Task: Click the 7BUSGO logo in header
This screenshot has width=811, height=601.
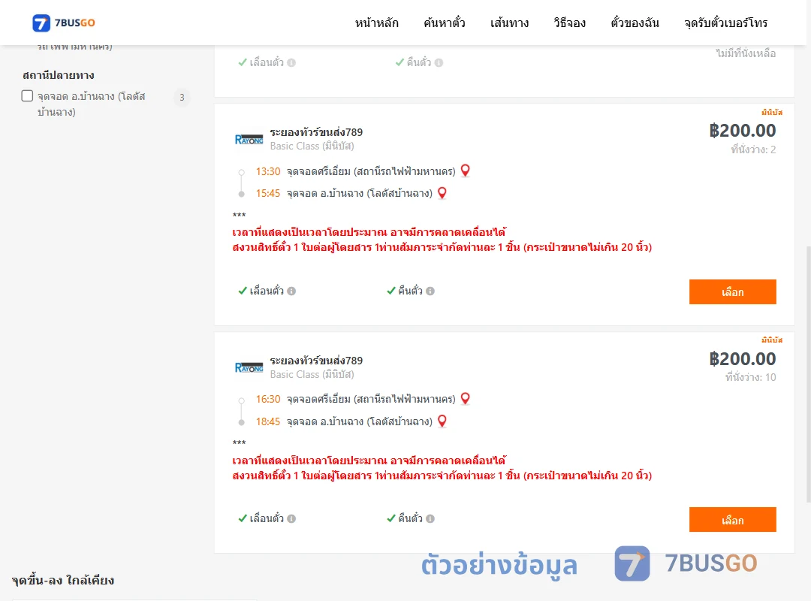Action: coord(64,23)
